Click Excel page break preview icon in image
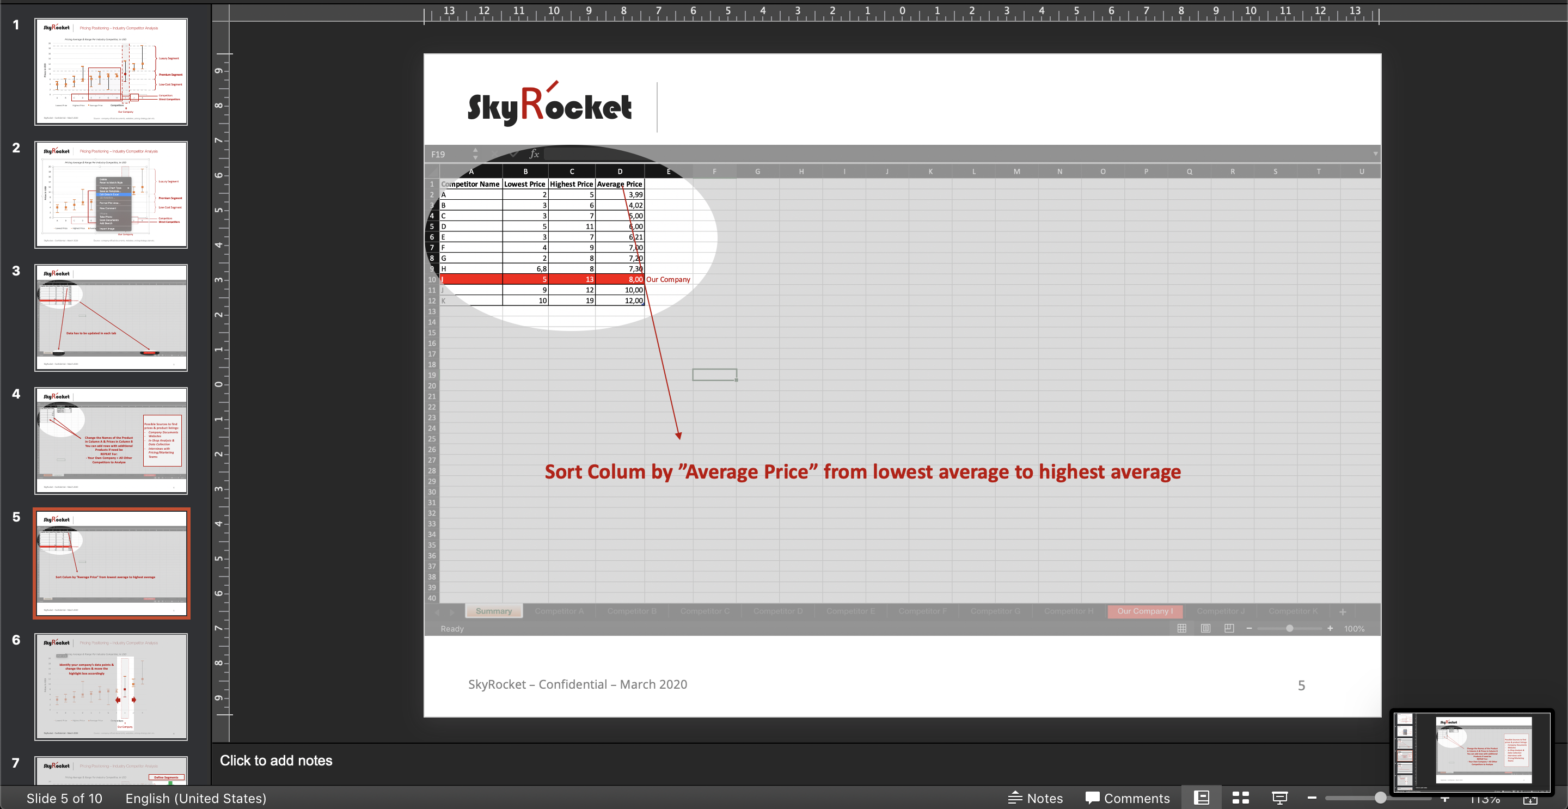1568x809 pixels. (x=1229, y=628)
